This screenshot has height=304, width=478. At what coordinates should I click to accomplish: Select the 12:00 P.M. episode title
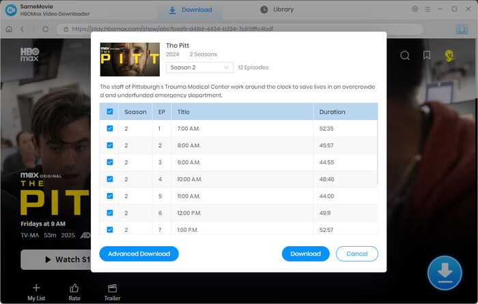[189, 213]
